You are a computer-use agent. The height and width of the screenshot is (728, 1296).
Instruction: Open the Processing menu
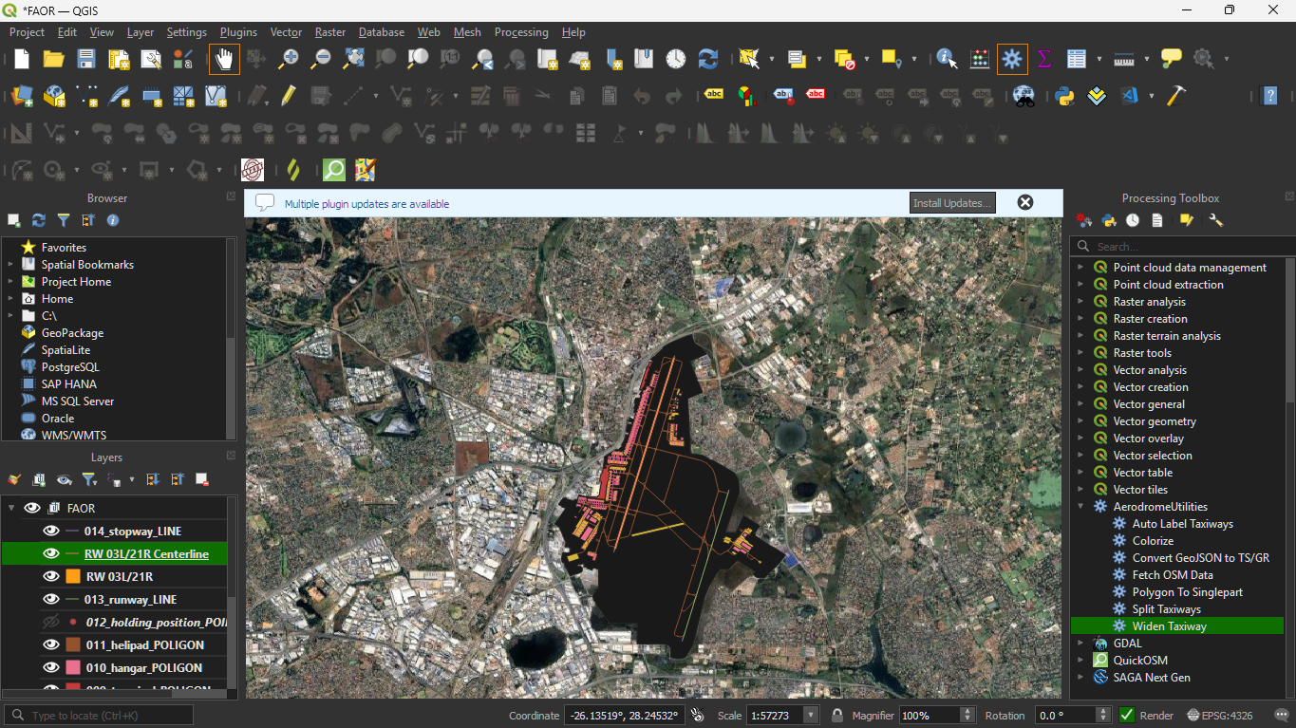pos(521,32)
